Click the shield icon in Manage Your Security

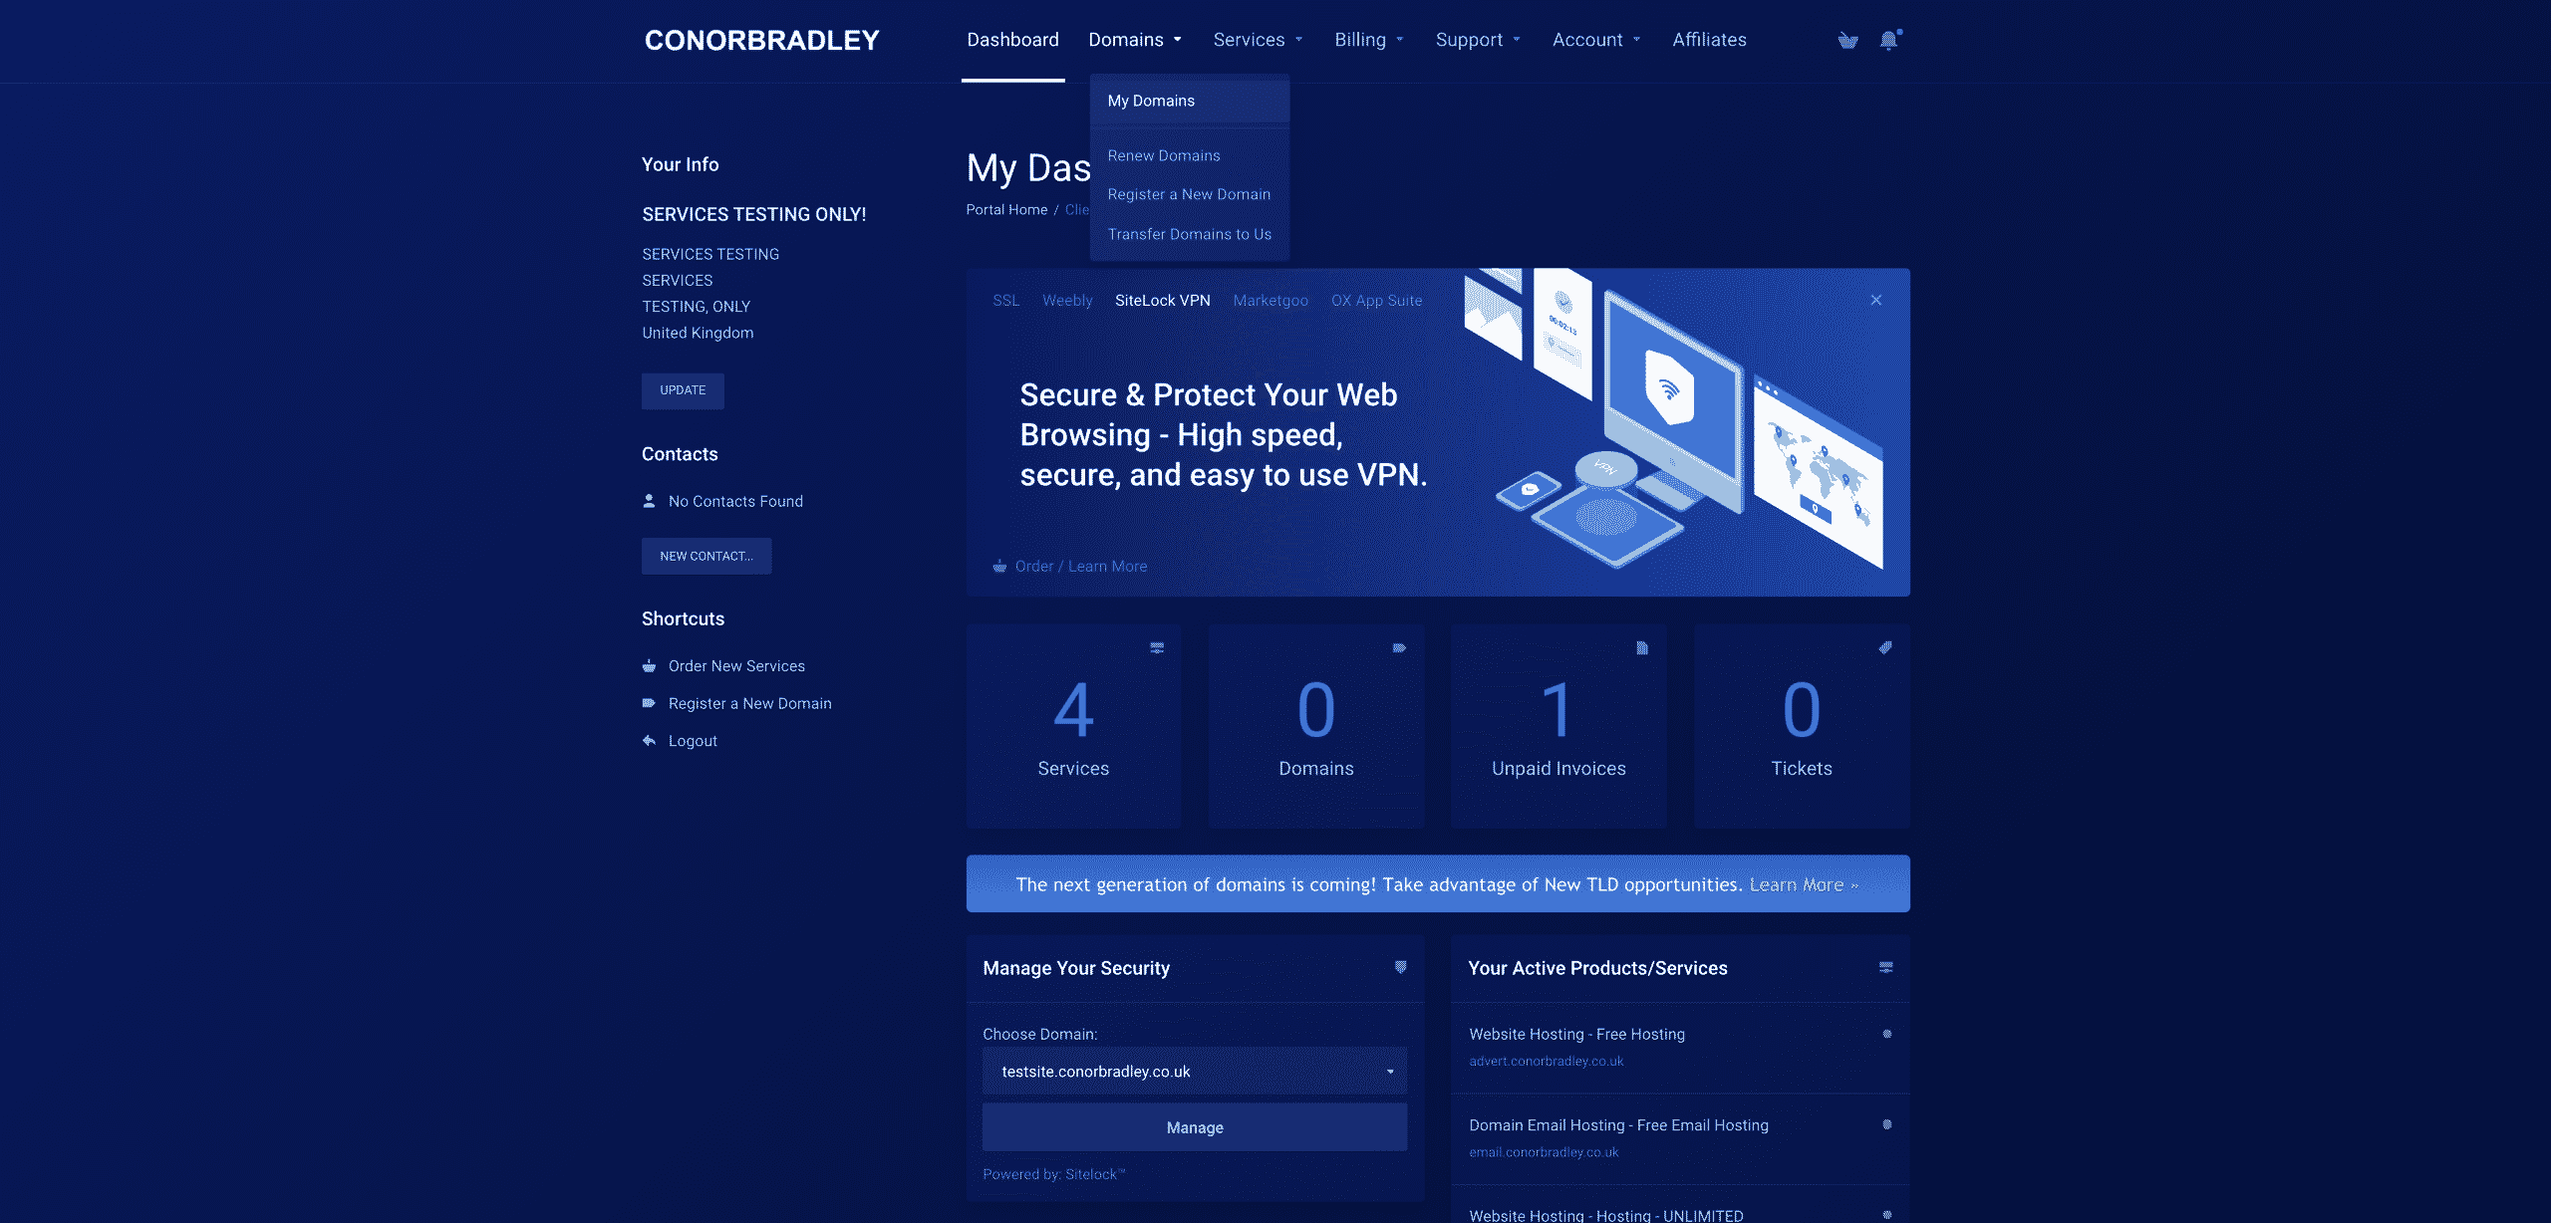coord(1400,967)
